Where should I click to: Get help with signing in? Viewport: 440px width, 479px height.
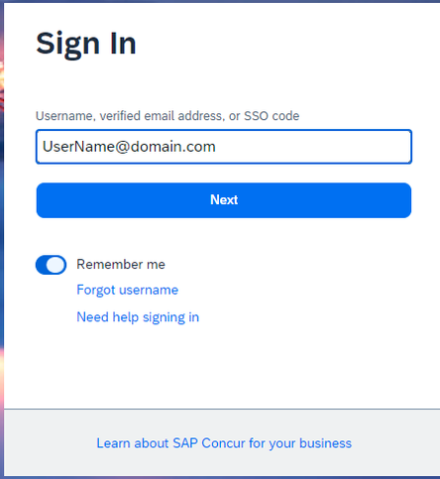tap(138, 317)
